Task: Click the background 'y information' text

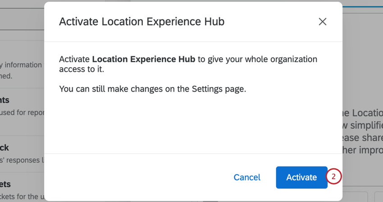Action: click(x=22, y=65)
